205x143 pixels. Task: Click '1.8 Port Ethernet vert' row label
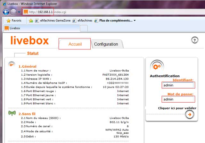tap(37, 99)
